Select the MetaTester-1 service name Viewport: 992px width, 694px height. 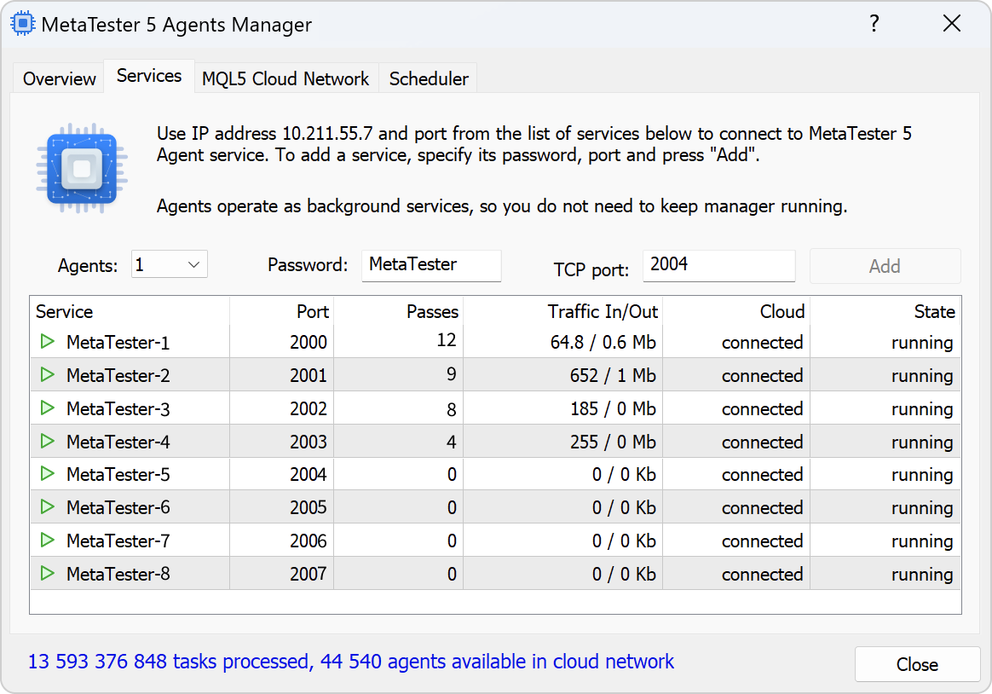point(118,342)
